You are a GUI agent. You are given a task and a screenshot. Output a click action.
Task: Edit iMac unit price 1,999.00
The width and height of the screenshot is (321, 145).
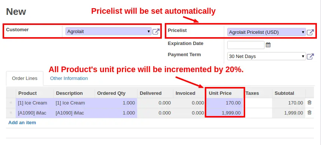(x=225, y=113)
